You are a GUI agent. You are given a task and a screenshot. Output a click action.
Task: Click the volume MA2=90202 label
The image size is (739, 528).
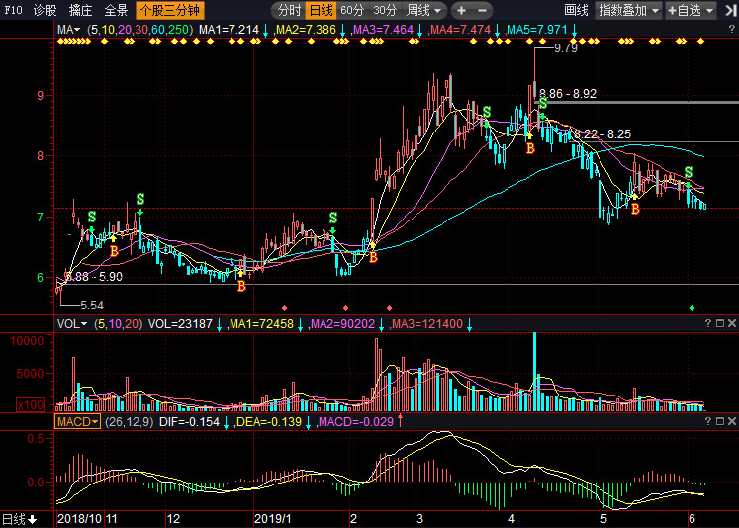(x=342, y=324)
